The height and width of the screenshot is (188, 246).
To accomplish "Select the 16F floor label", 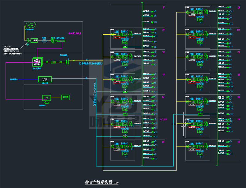I will [x=239, y=142].
